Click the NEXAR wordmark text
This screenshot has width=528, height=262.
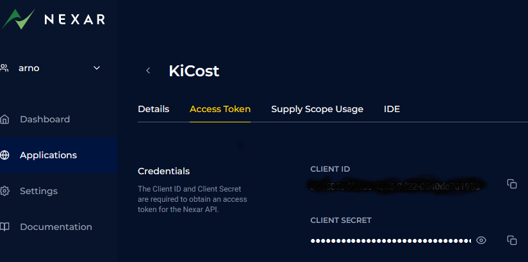click(74, 19)
